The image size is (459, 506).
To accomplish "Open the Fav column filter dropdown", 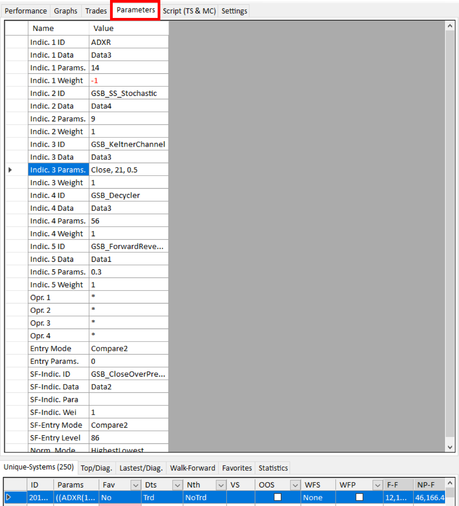I will [x=135, y=485].
